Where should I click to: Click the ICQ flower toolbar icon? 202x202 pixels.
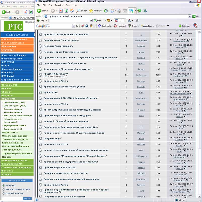(x=139, y=11)
